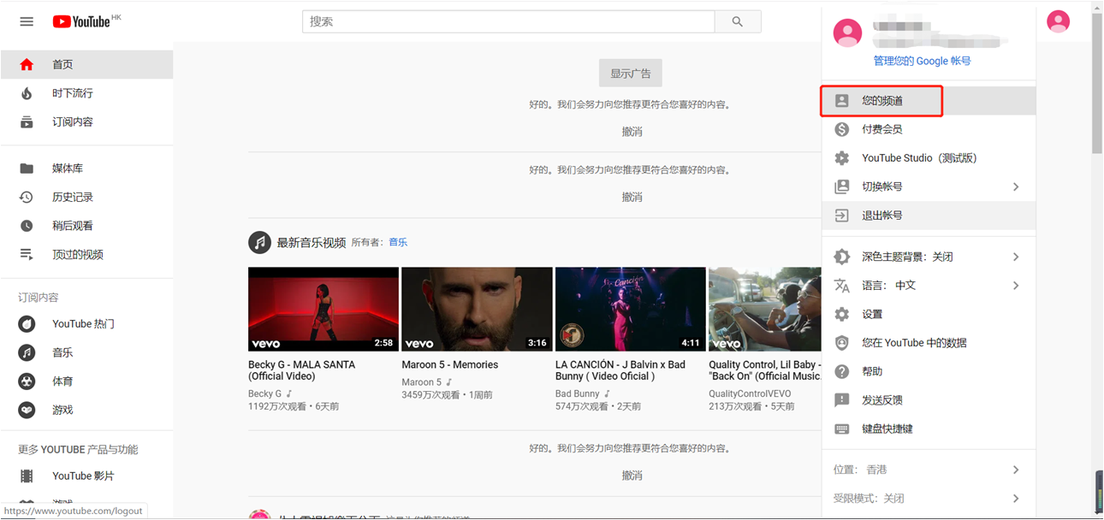
Task: Click the watch later icon for 稍后观看
Action: click(27, 226)
